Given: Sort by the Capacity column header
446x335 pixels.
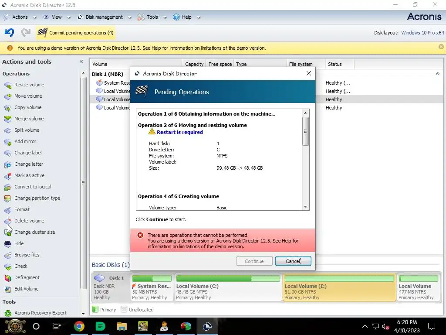Looking at the screenshot, I should [x=194, y=64].
